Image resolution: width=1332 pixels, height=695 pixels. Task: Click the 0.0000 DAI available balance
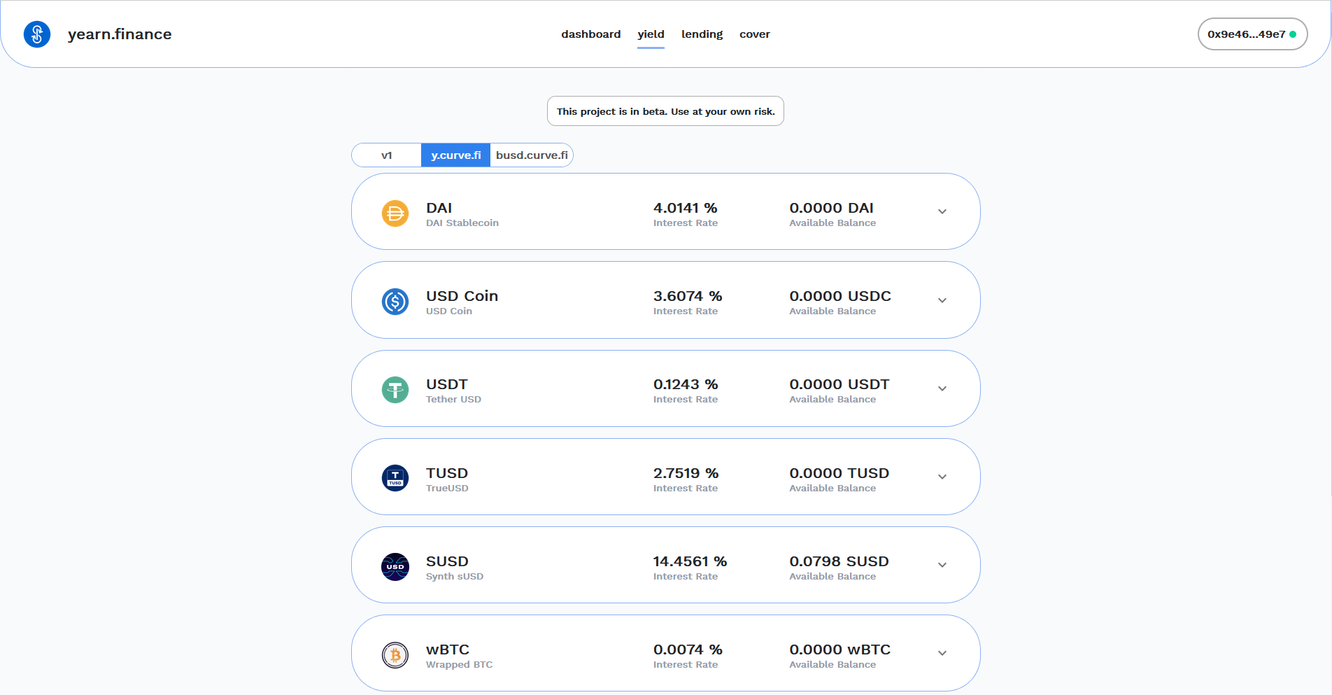(x=831, y=208)
